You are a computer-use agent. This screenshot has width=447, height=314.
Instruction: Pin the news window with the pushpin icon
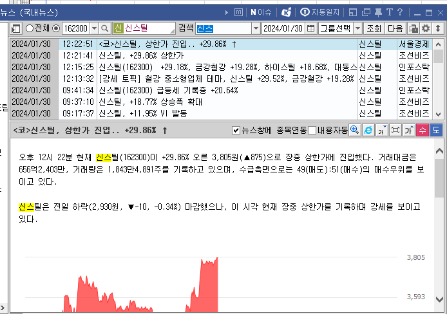click(x=378, y=12)
